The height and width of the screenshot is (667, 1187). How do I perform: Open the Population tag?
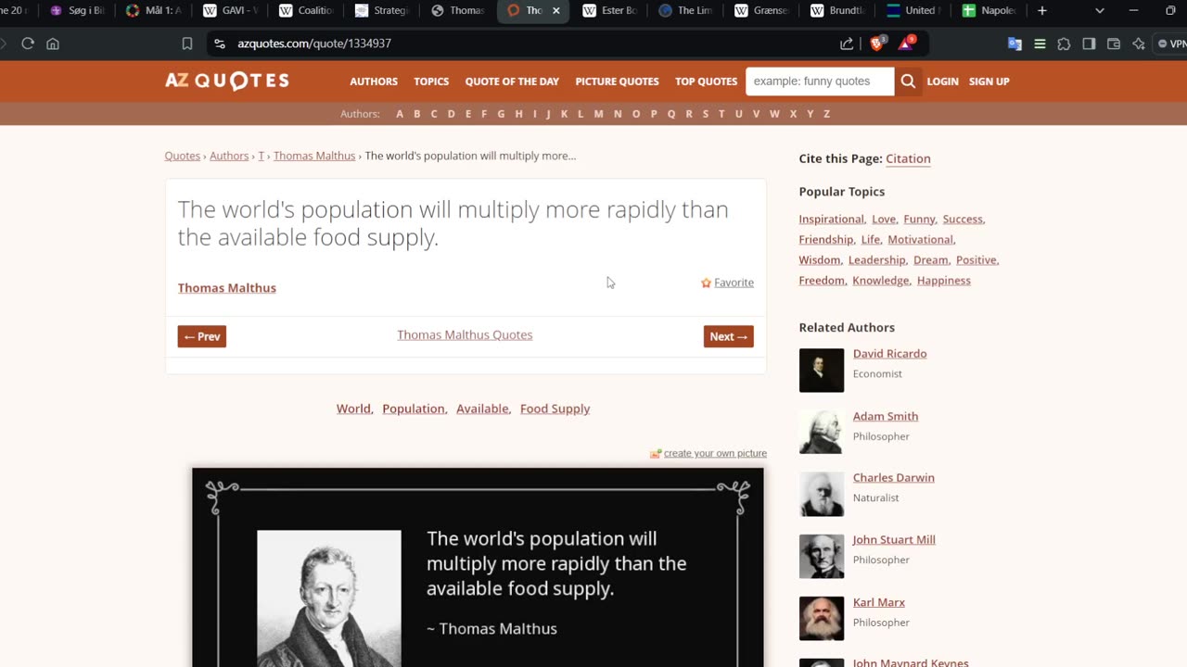(414, 409)
